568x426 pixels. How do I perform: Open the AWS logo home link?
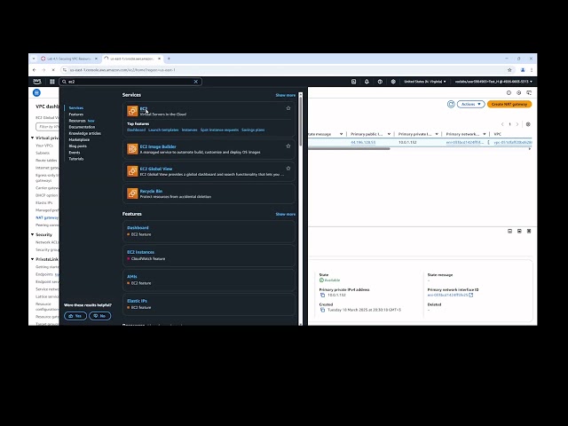[37, 82]
